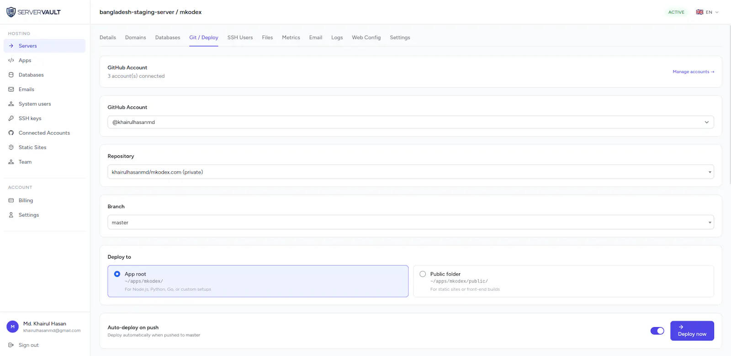This screenshot has height=356, width=731.
Task: Open the Manage accounts link
Action: 694,72
